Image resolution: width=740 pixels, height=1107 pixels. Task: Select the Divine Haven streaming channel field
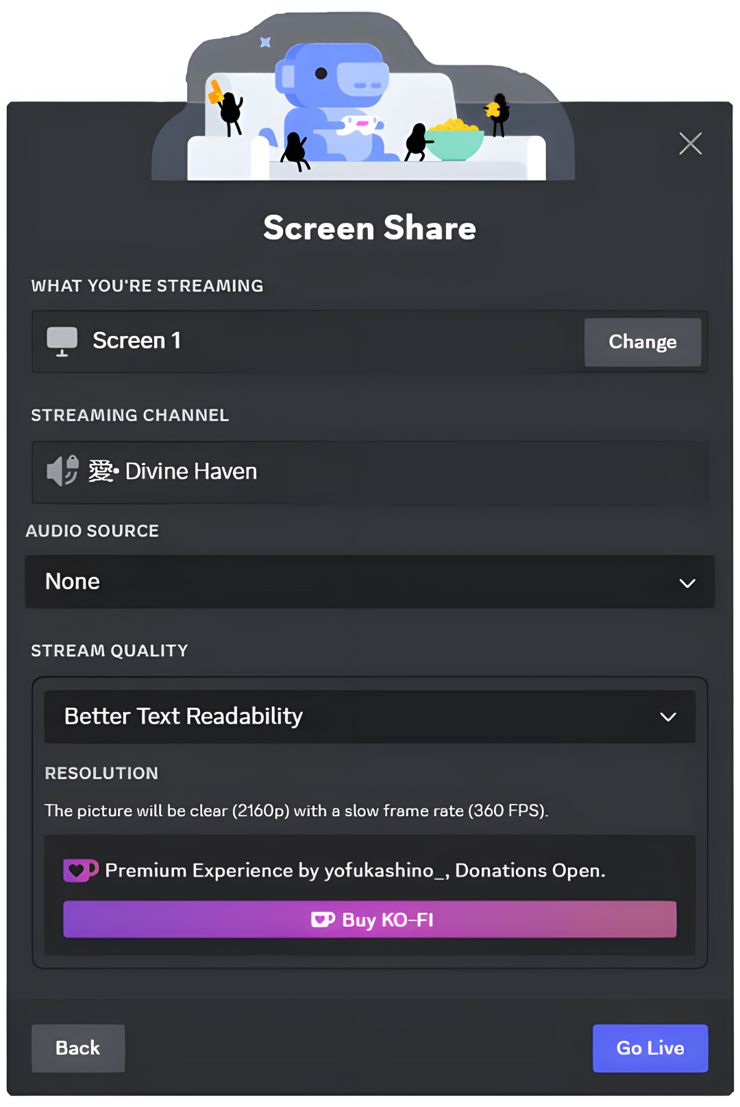[x=370, y=473]
